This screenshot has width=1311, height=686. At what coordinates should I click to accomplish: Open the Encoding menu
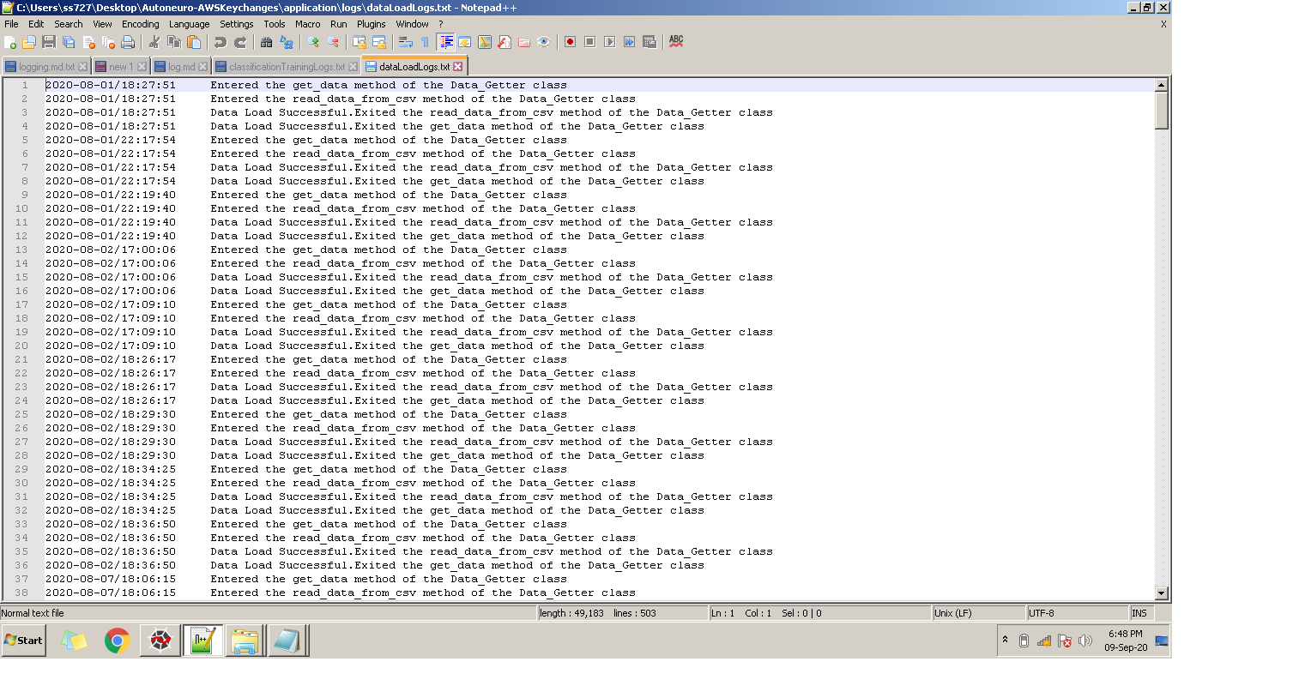pyautogui.click(x=141, y=24)
